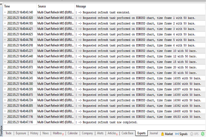Open the VPS cloud icon
Image resolution: width=206 pixels, height=137 pixels.
pyautogui.click(x=192, y=134)
